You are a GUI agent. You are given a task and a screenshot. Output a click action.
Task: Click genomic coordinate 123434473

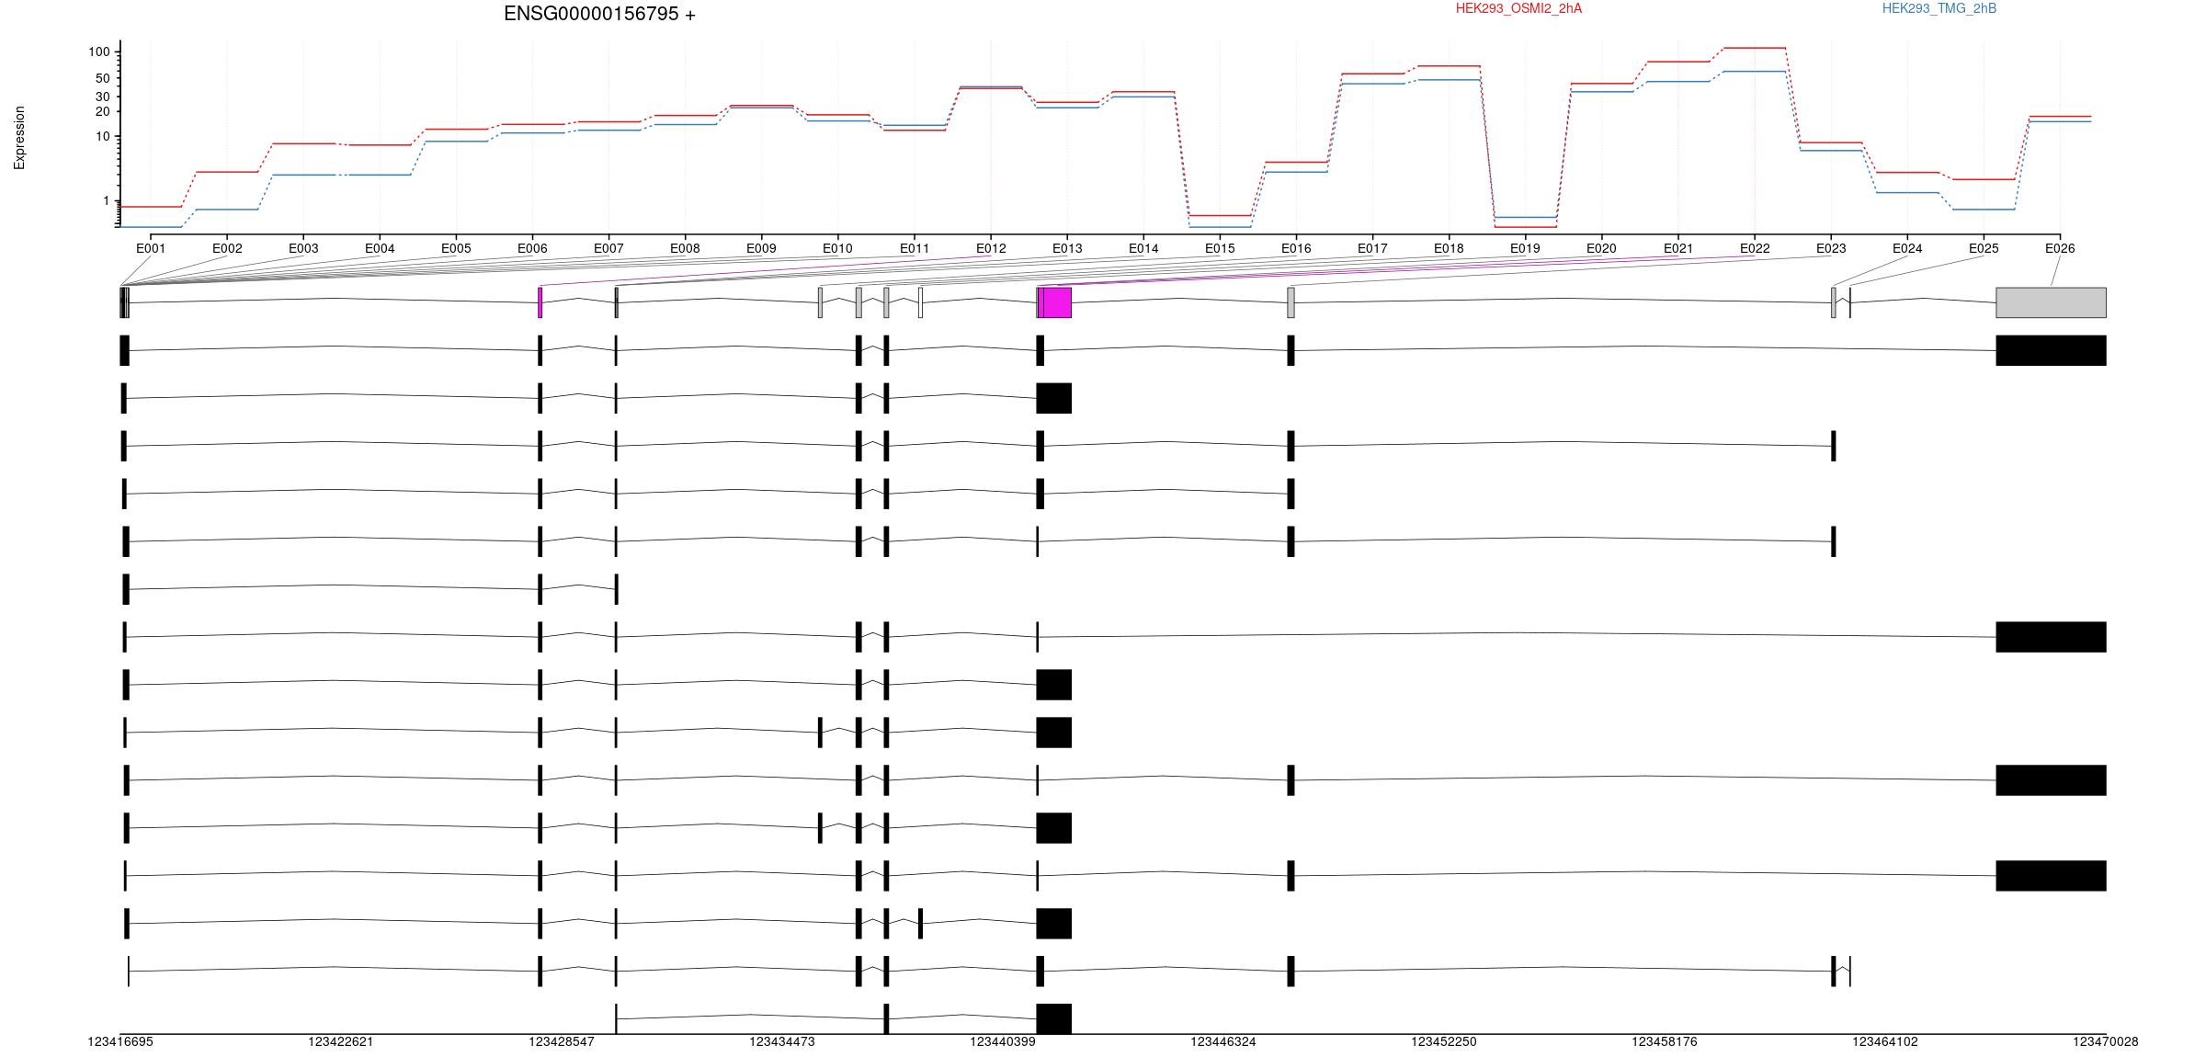coord(782,1041)
